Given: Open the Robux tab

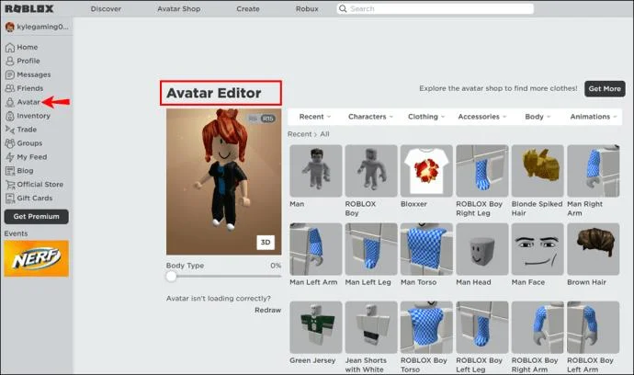Looking at the screenshot, I should (x=307, y=9).
